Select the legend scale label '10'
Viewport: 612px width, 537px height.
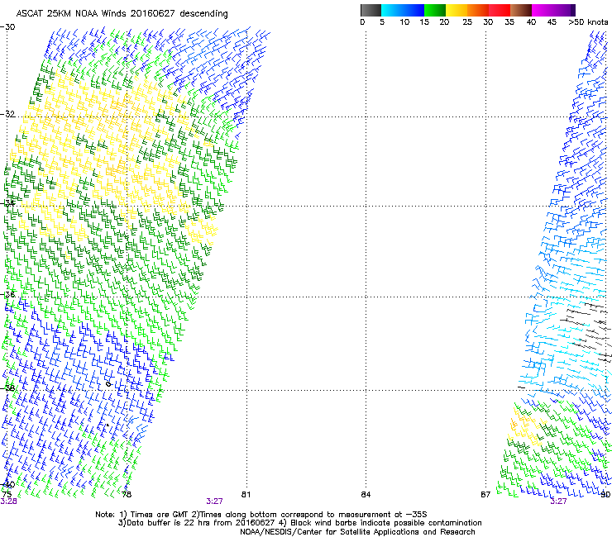404,22
